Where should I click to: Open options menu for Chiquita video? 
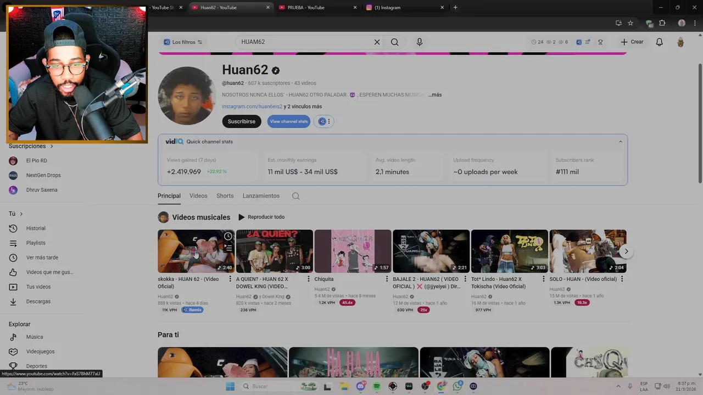387,279
